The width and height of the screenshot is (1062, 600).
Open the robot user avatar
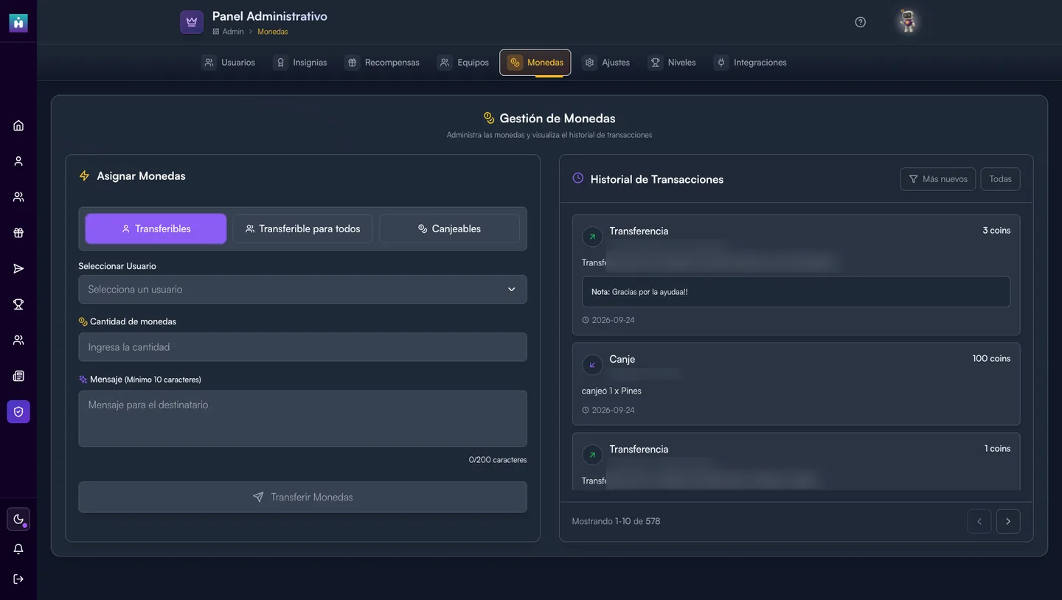[x=909, y=21]
